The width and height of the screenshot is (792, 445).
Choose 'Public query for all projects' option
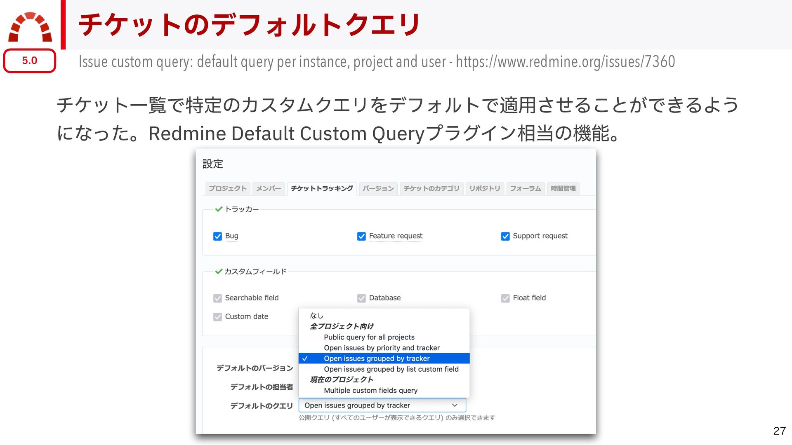coord(369,337)
